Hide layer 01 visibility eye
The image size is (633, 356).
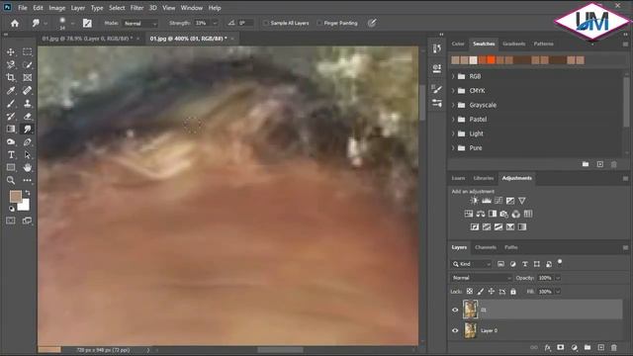coord(455,310)
